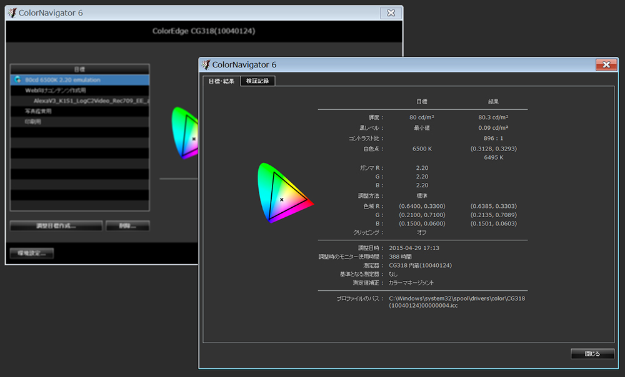Image resolution: width=625 pixels, height=377 pixels.
Task: Select the 目標・結果 tab
Action: click(x=221, y=81)
